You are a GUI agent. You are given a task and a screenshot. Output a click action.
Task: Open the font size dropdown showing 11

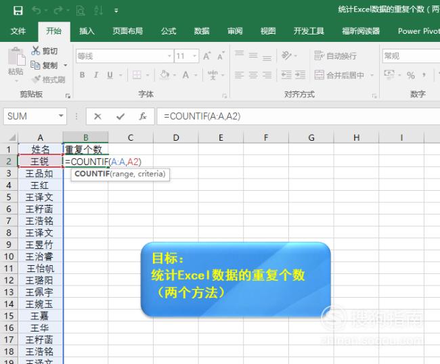coord(195,56)
